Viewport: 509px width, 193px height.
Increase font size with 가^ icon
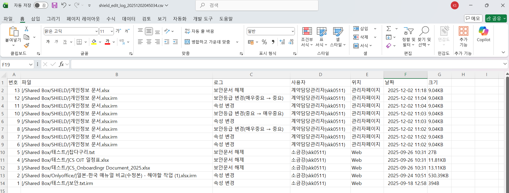point(118,31)
